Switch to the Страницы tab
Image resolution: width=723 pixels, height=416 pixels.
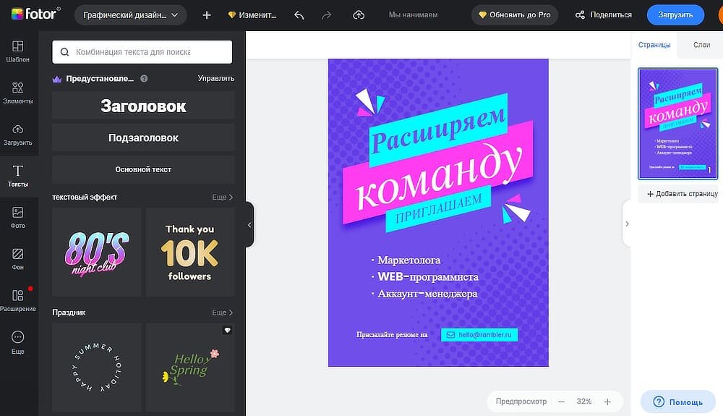(x=654, y=45)
